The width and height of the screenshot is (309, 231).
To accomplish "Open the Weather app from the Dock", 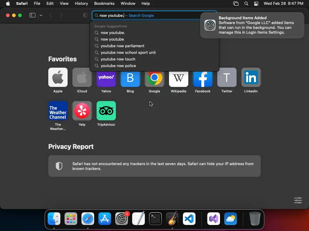I will [x=231, y=219].
